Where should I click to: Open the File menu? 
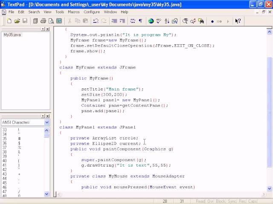tap(12, 12)
